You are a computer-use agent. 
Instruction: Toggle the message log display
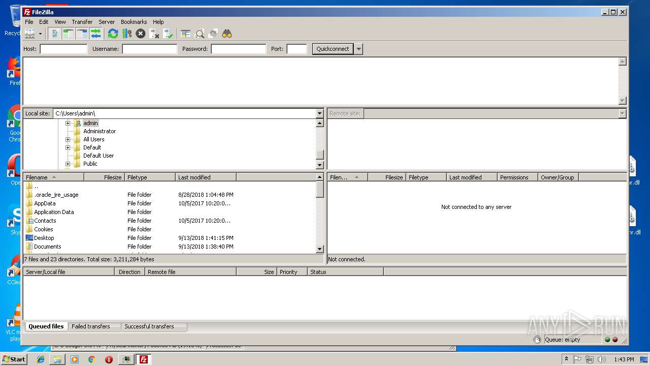[55, 34]
